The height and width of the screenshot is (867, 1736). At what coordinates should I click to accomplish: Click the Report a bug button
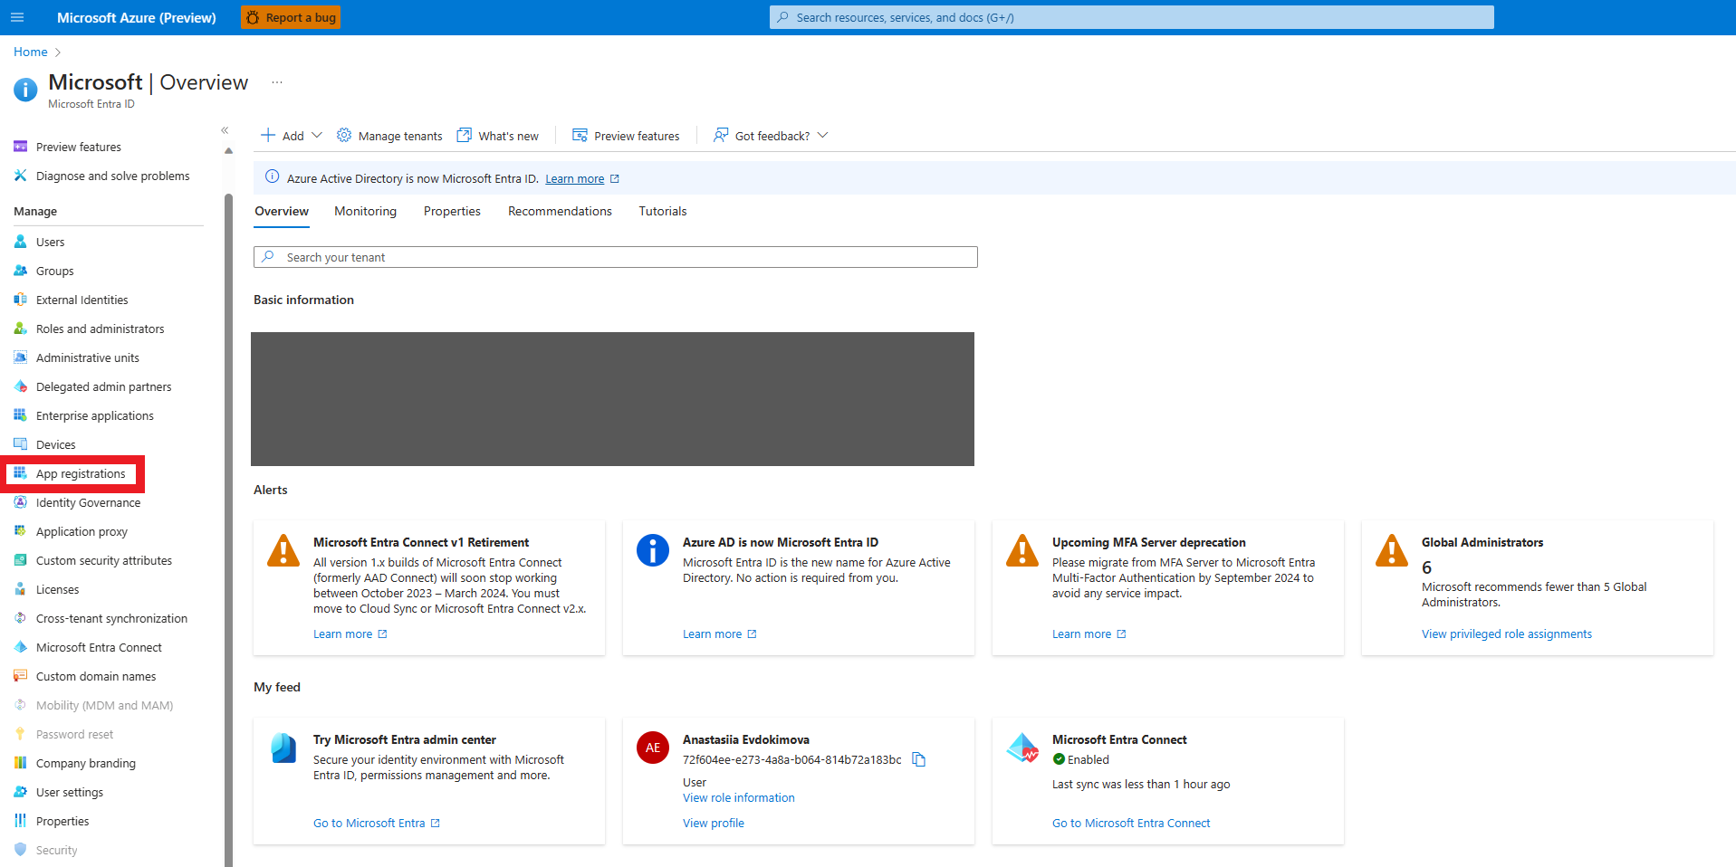pyautogui.click(x=291, y=17)
